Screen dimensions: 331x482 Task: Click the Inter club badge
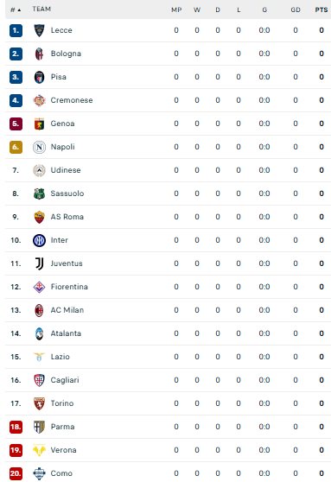[39, 240]
